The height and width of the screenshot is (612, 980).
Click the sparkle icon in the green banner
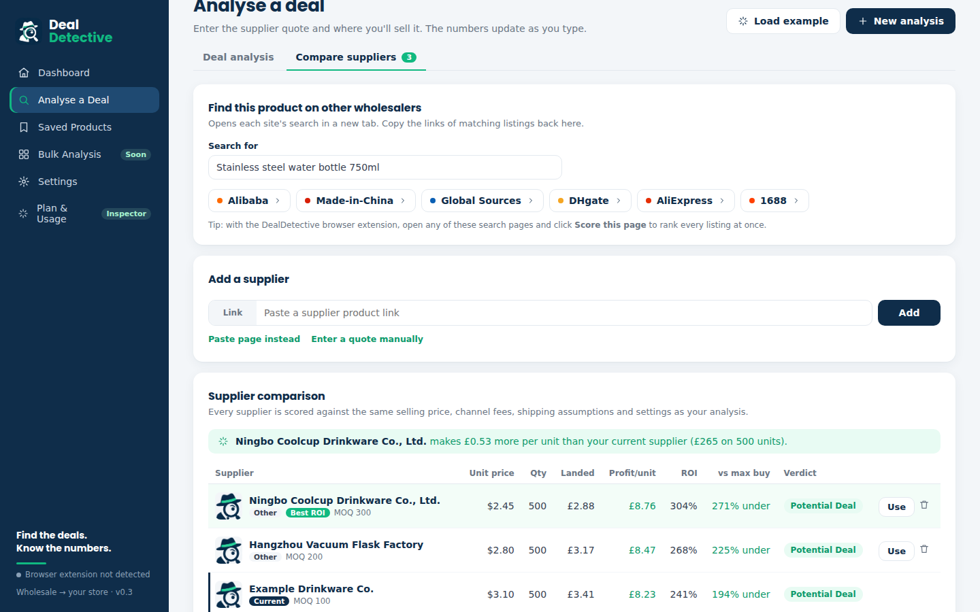click(x=223, y=441)
